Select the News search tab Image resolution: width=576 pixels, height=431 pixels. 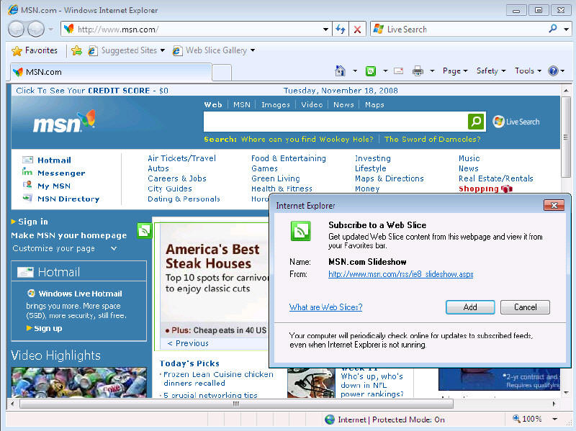[343, 105]
